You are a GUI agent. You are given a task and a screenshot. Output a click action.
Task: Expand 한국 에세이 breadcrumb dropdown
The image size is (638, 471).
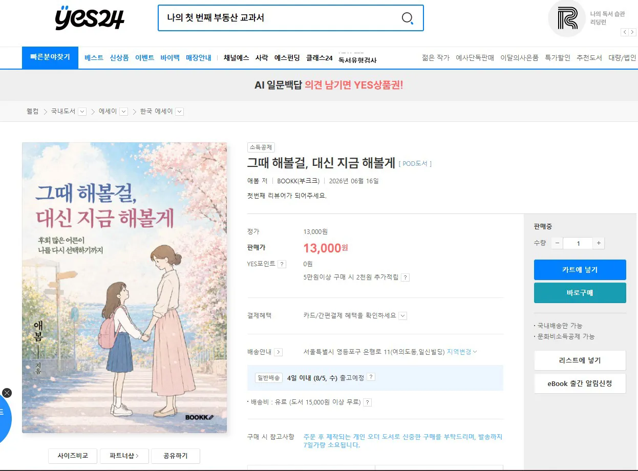point(179,112)
